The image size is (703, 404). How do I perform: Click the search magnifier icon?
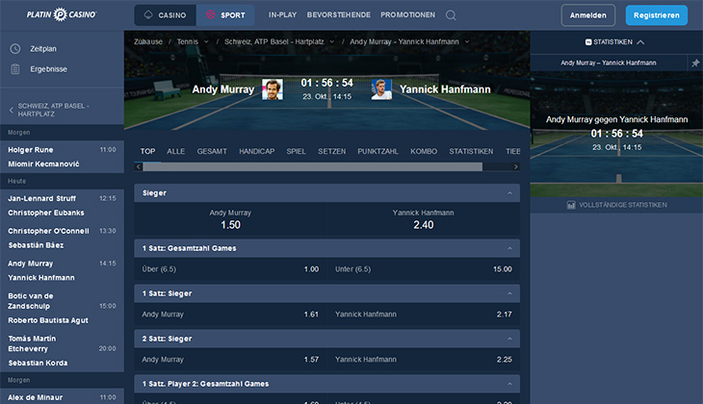pyautogui.click(x=451, y=15)
